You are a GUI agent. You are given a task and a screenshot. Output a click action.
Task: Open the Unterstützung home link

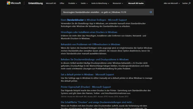click(x=36, y=3)
